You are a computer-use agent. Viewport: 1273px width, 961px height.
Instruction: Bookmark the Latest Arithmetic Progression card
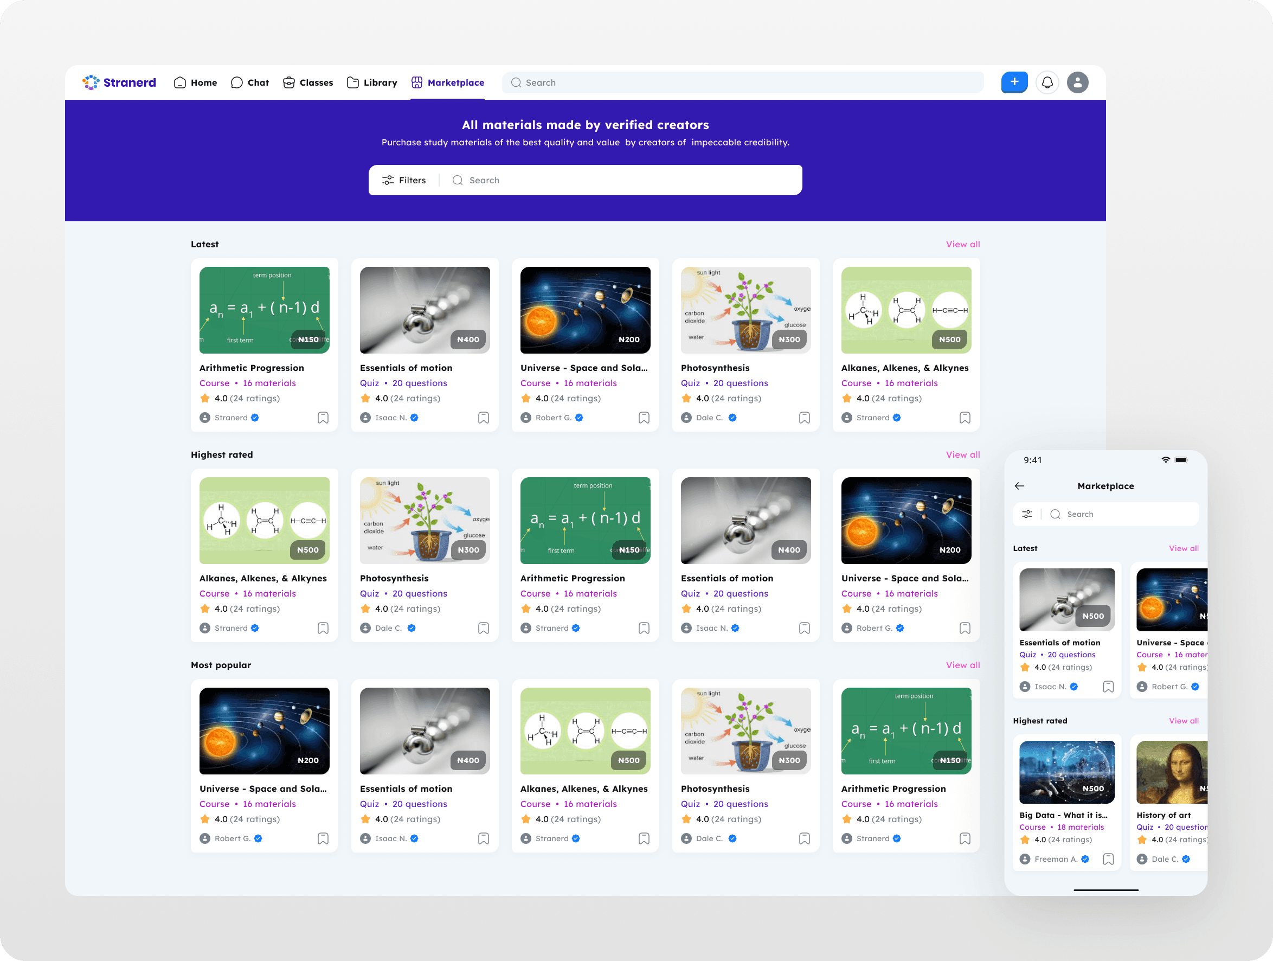click(x=323, y=418)
